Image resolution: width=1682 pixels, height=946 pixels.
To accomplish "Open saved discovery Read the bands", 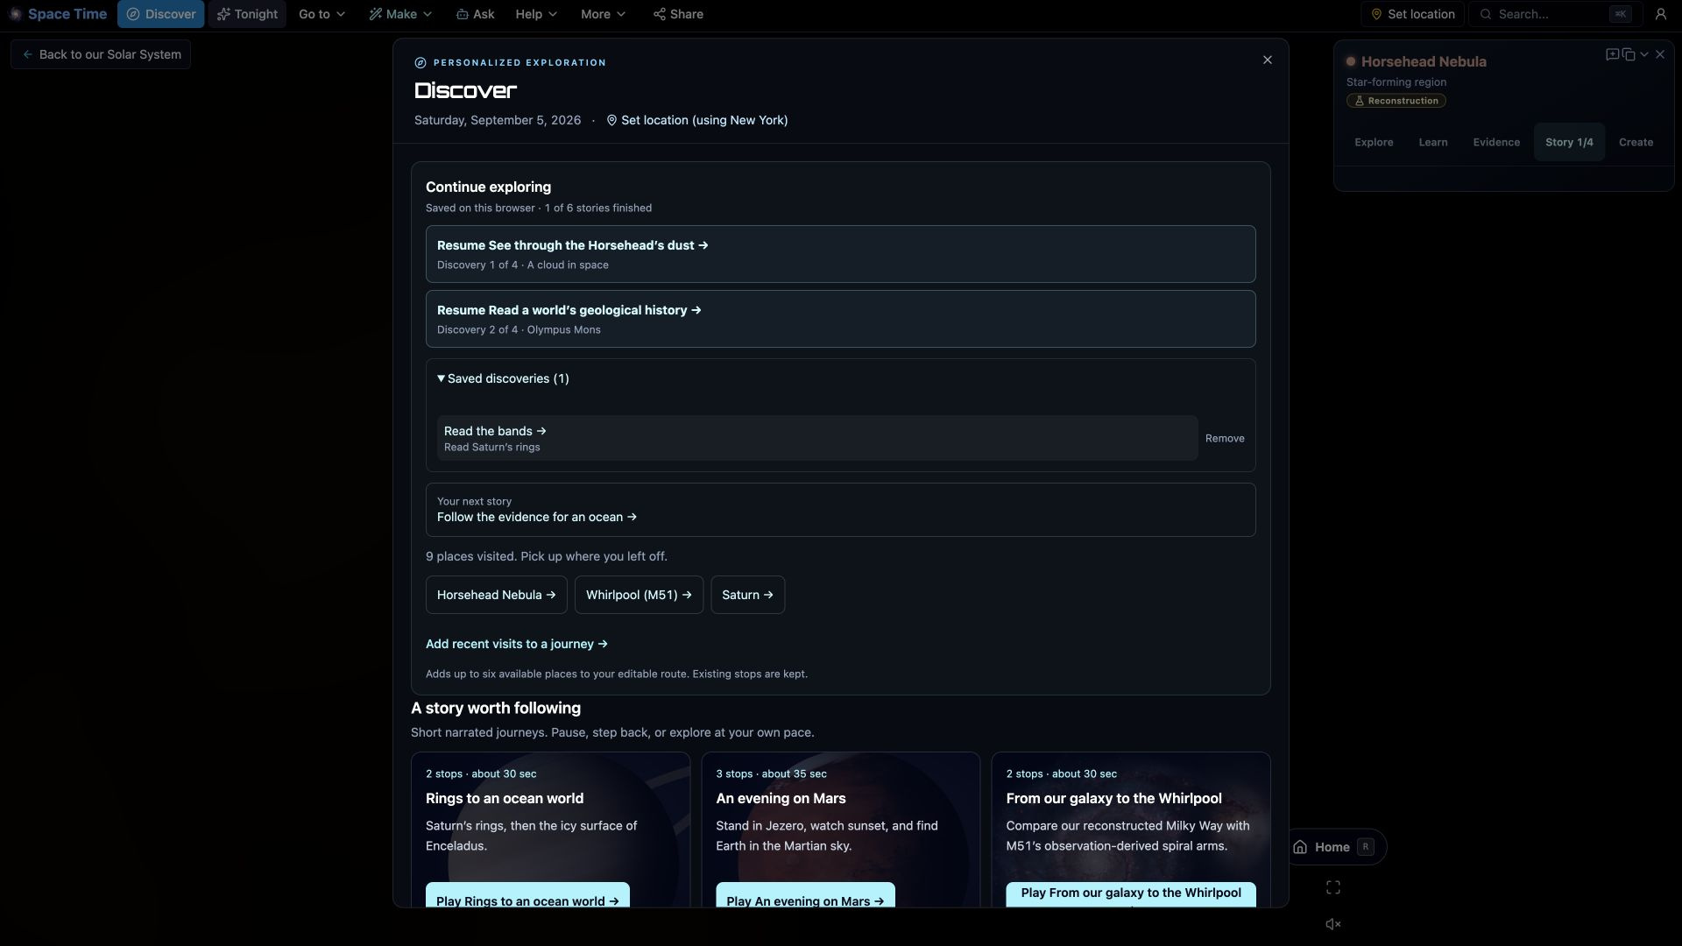I will (816, 438).
